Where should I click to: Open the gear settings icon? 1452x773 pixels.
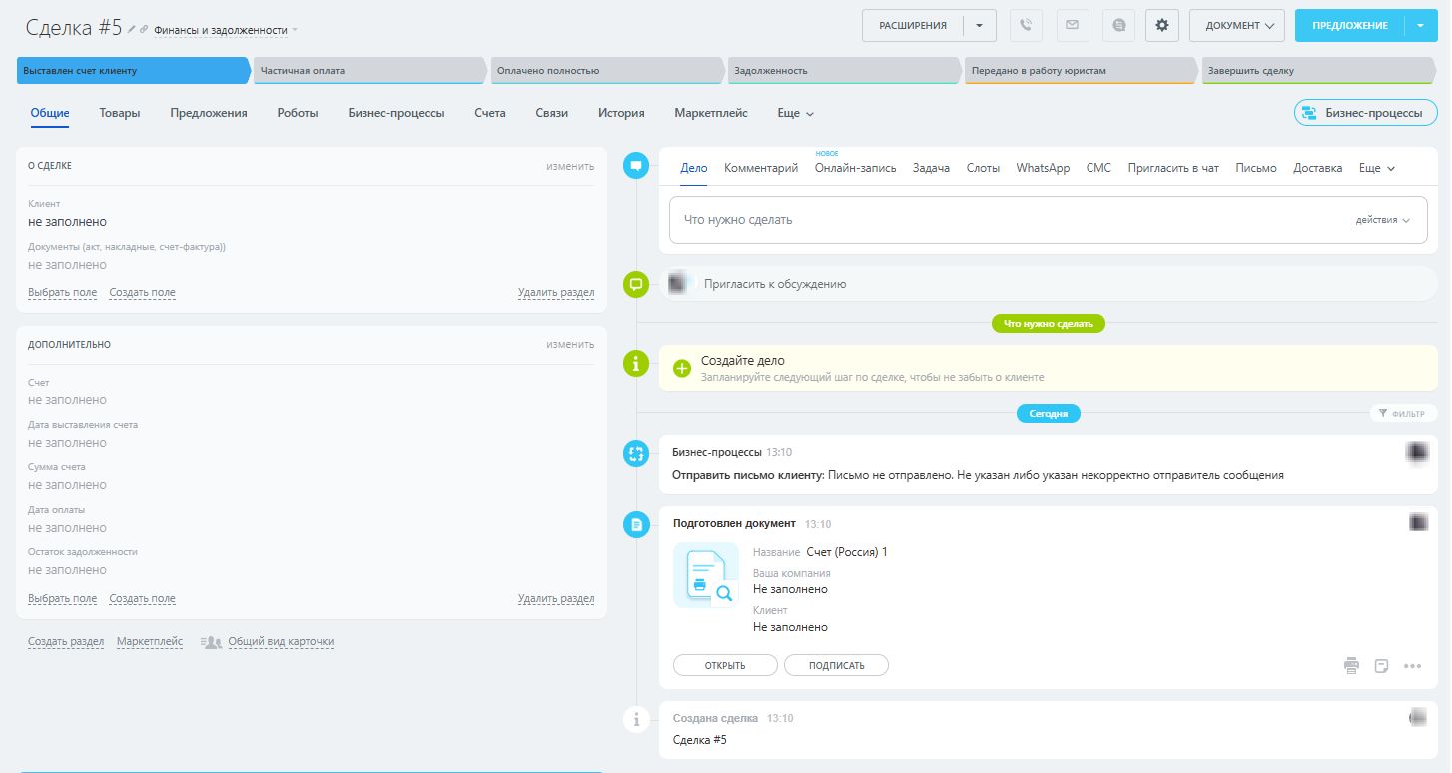click(1161, 26)
